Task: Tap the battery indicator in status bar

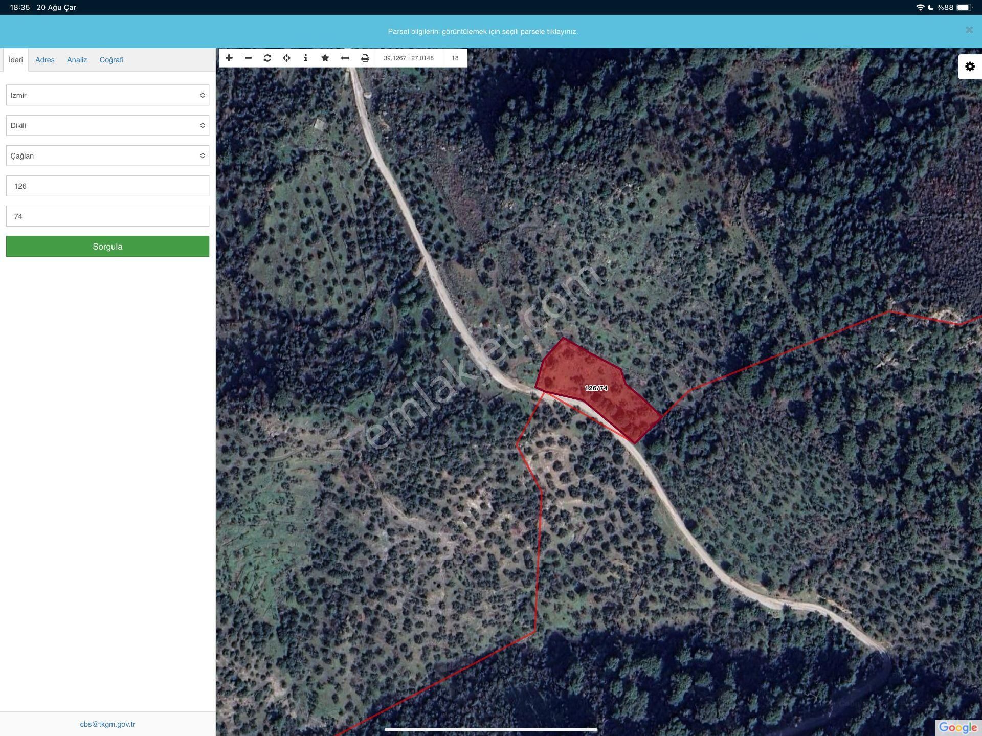Action: pos(964,7)
